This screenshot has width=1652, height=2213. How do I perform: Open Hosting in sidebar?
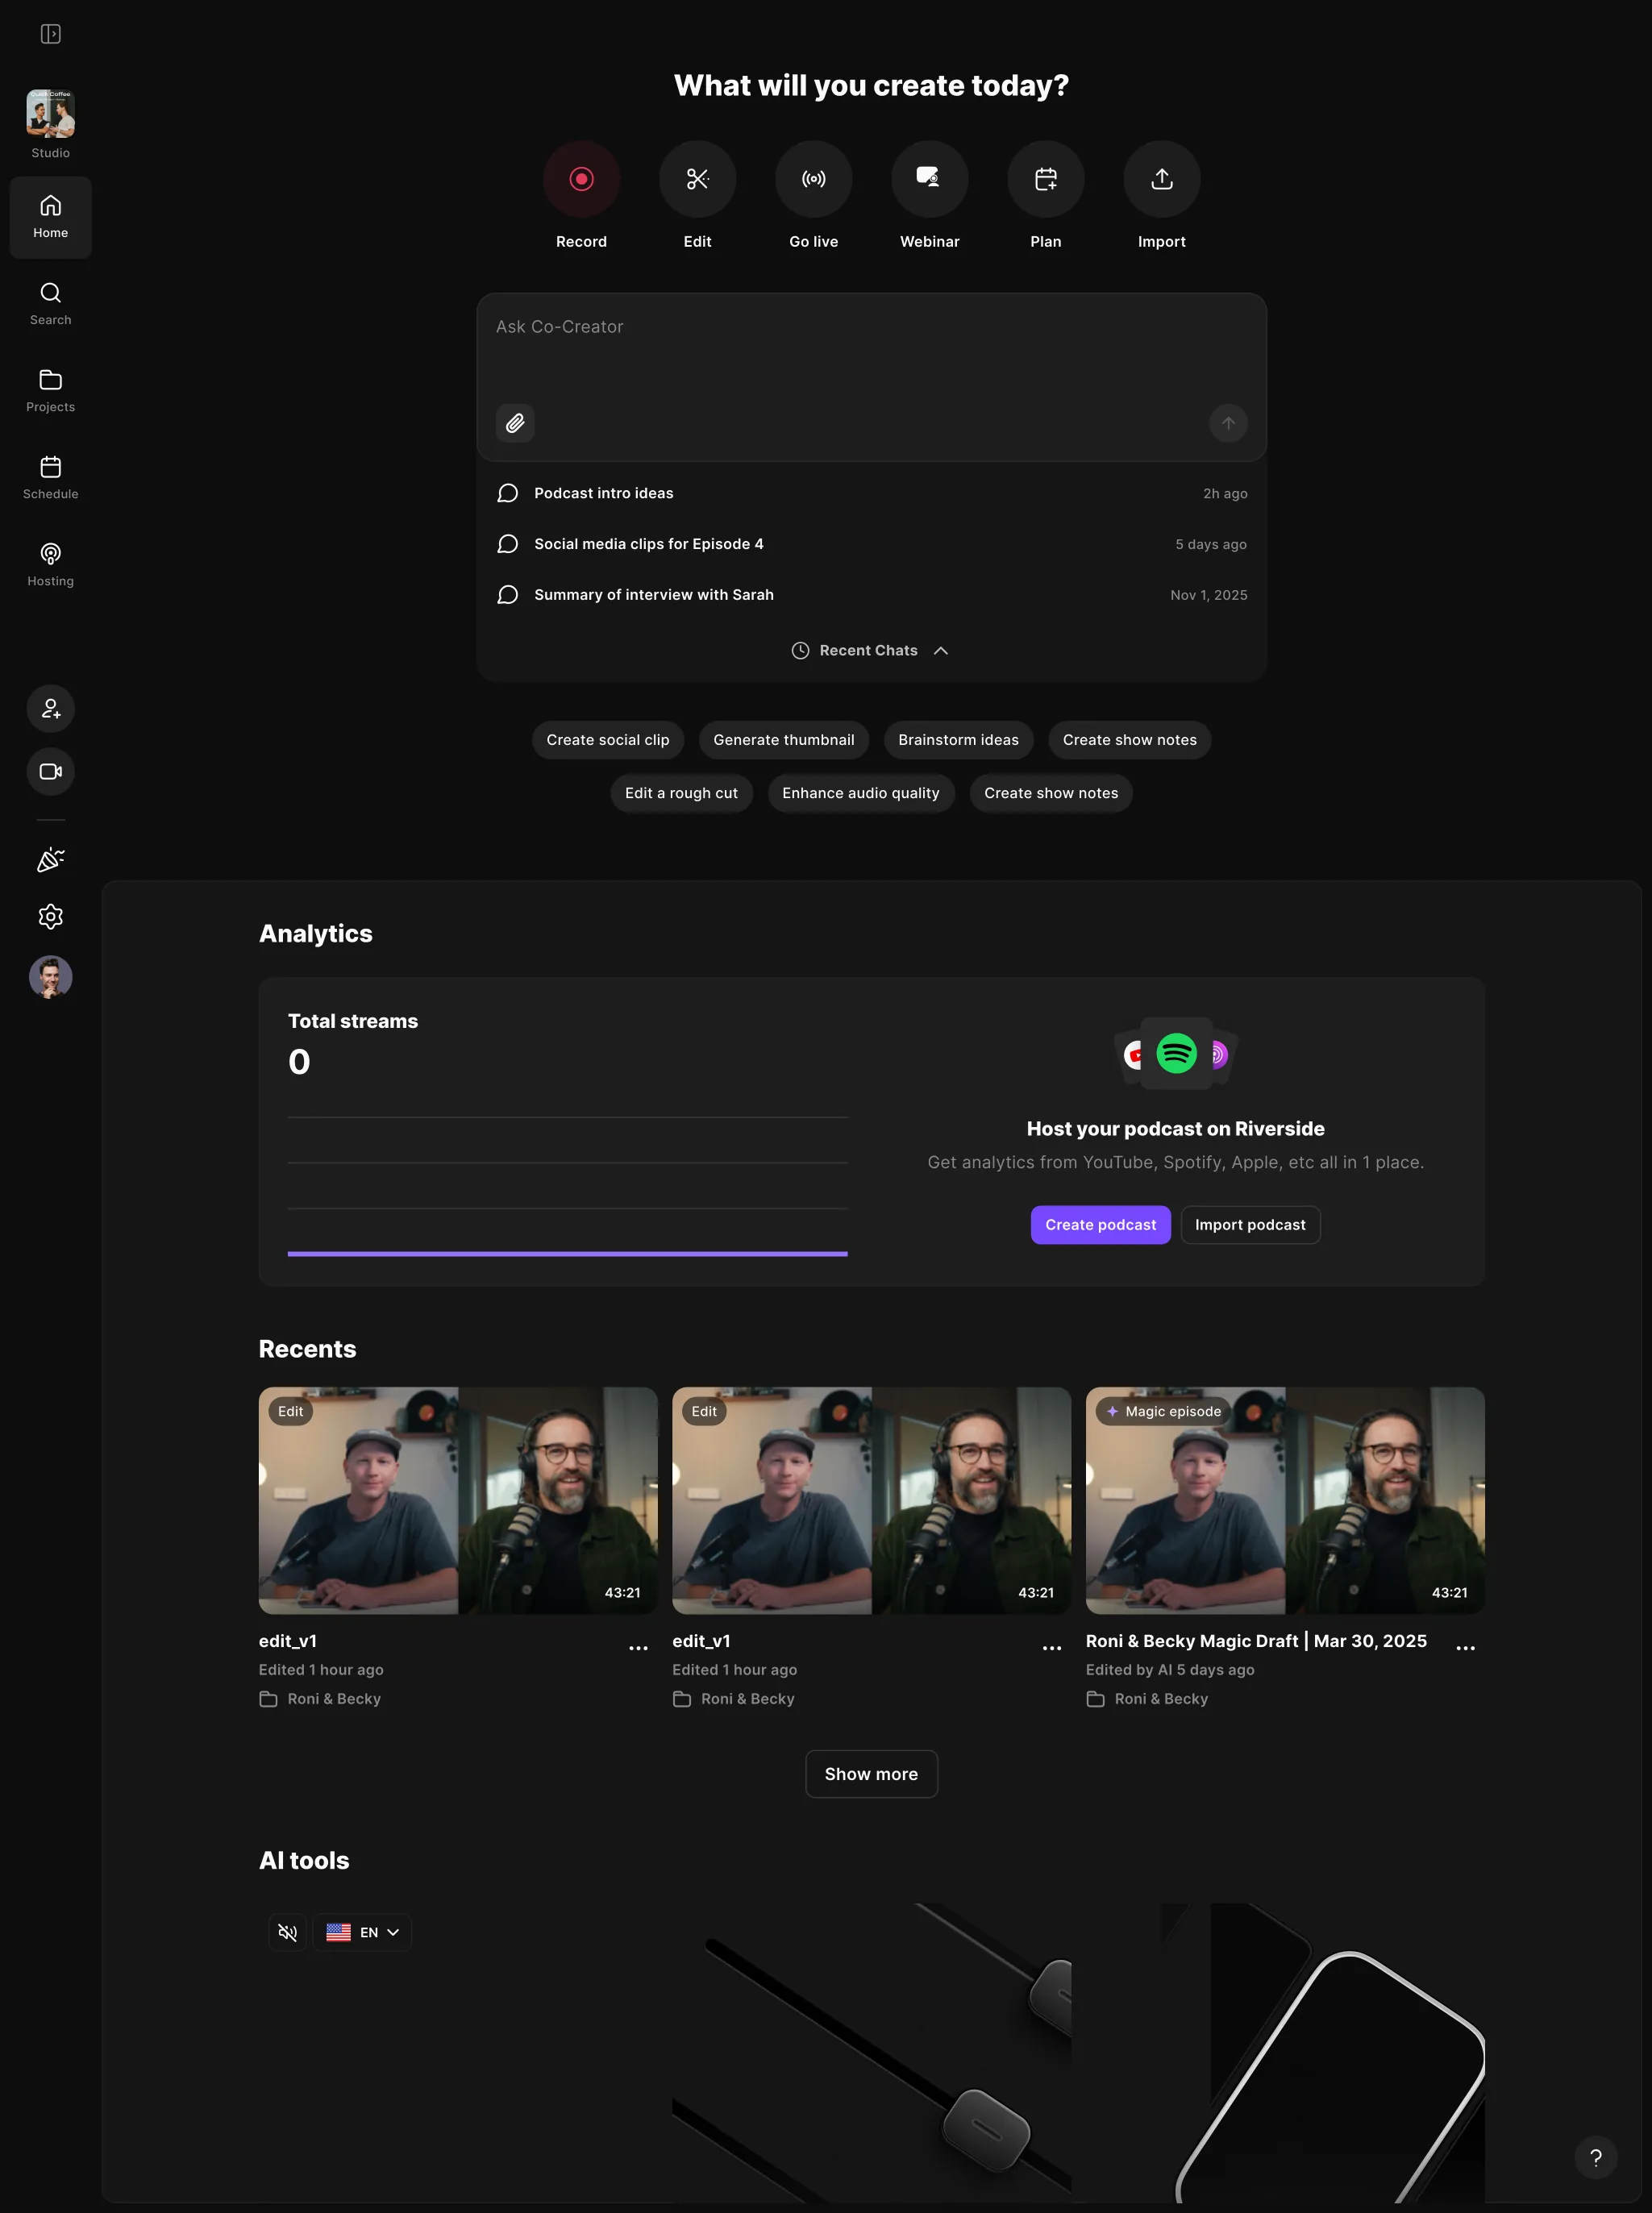click(x=50, y=565)
